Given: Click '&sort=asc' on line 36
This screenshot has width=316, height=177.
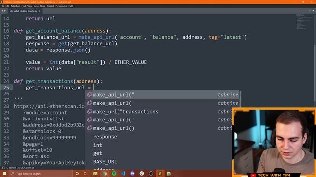Looking at the screenshot, I should 36,156.
